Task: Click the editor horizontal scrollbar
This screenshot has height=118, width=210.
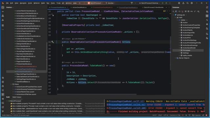Action: (97, 94)
